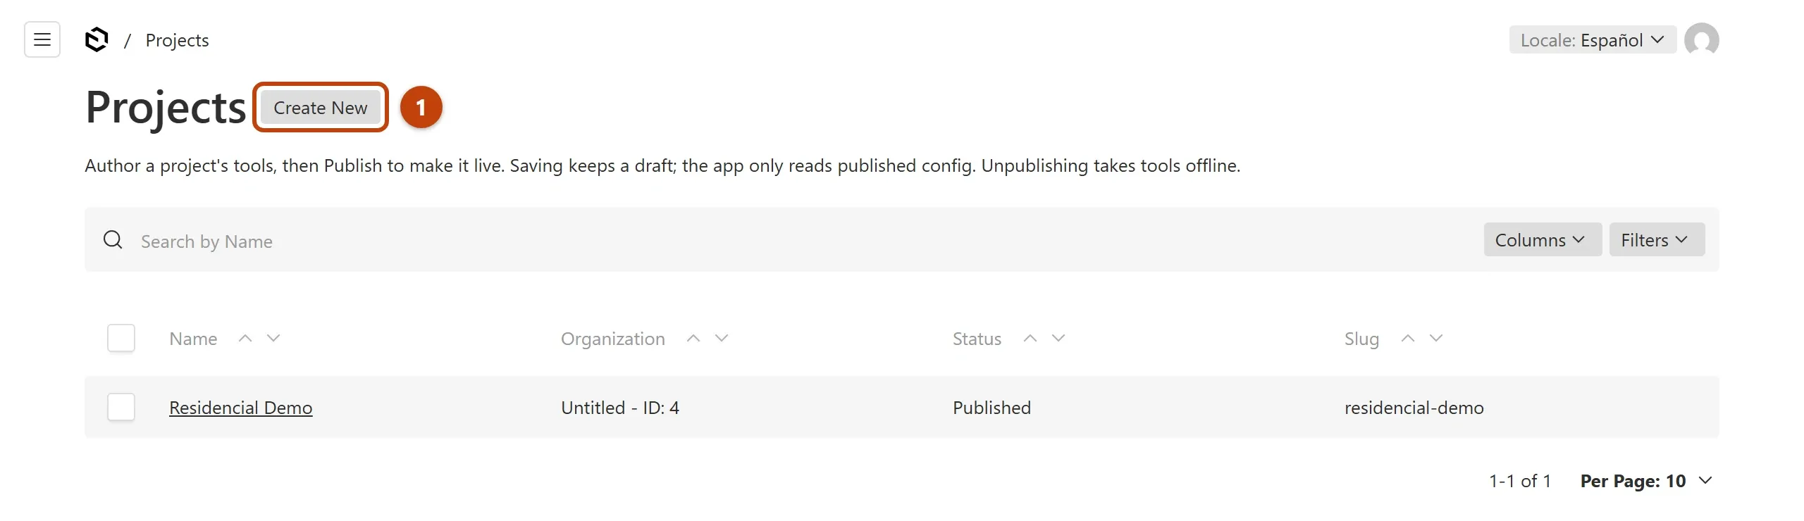Select all rows via header checkbox
The height and width of the screenshot is (521, 1804).
tap(121, 338)
